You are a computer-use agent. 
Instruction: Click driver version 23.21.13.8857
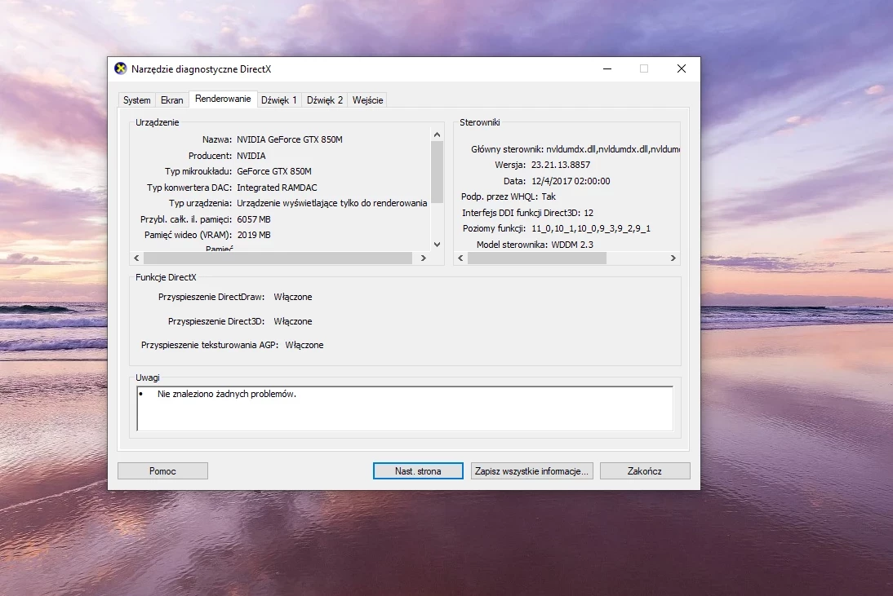(x=561, y=165)
